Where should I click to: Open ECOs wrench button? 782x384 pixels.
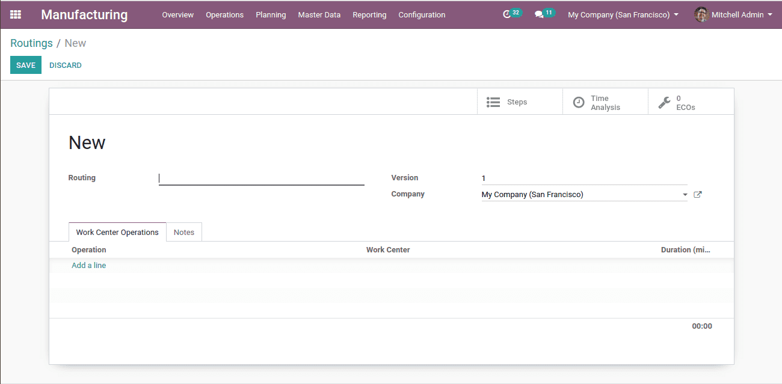coord(691,102)
